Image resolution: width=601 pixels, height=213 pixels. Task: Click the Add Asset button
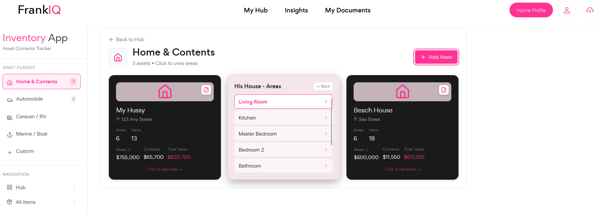coord(436,57)
